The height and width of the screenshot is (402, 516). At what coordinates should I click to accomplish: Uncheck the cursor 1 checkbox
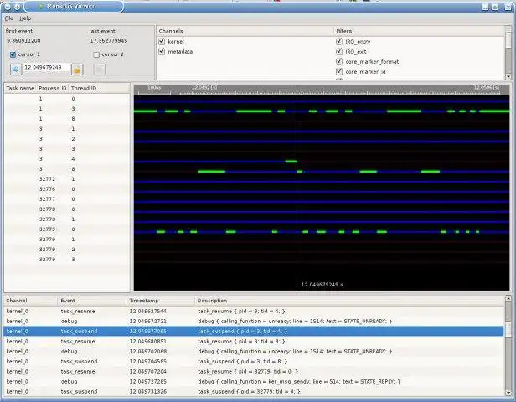(13, 54)
